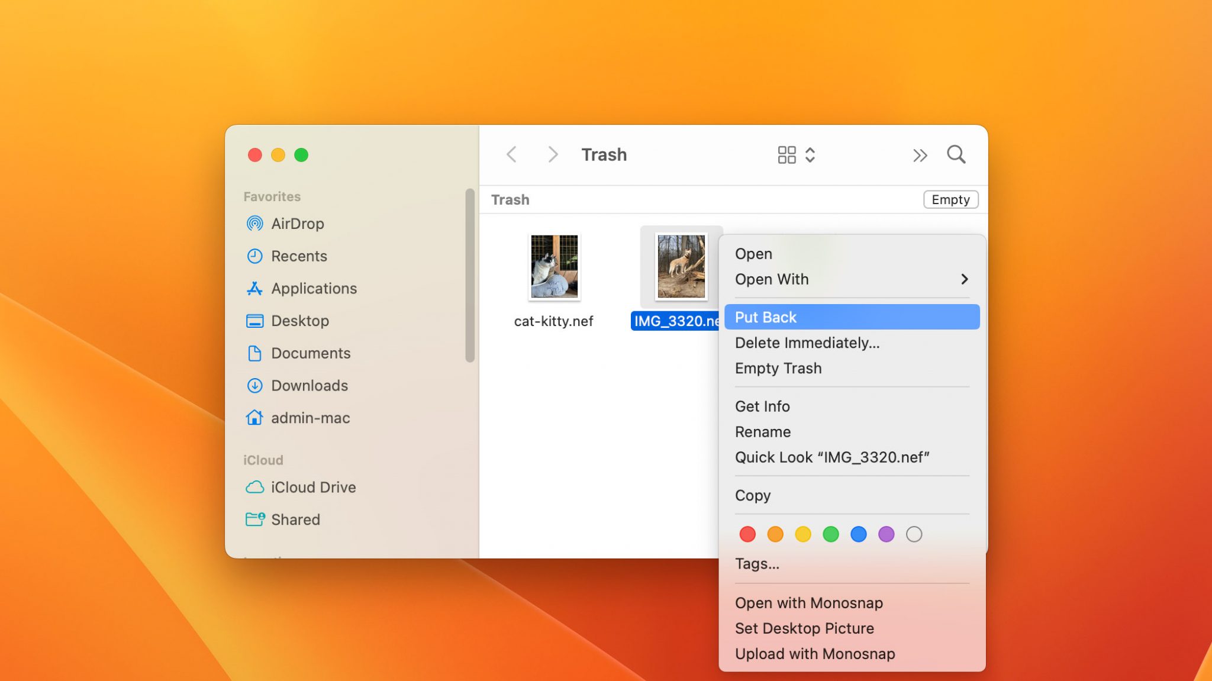Image resolution: width=1212 pixels, height=681 pixels.
Task: Click the sidebar scrollbar
Action: [470, 275]
